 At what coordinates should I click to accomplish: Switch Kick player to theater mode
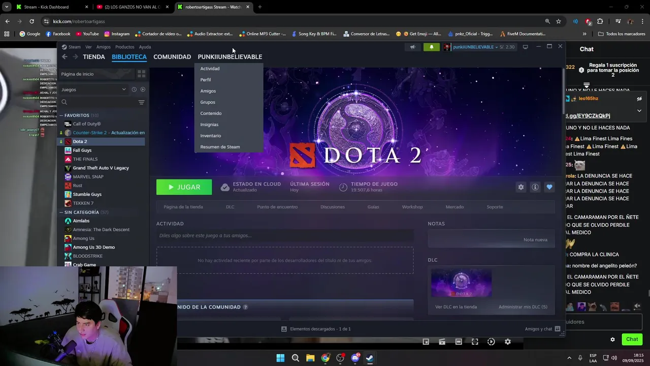pos(459,342)
